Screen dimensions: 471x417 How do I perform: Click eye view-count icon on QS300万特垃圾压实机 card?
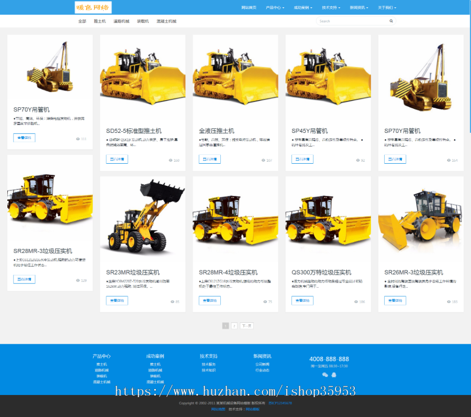[356, 302]
